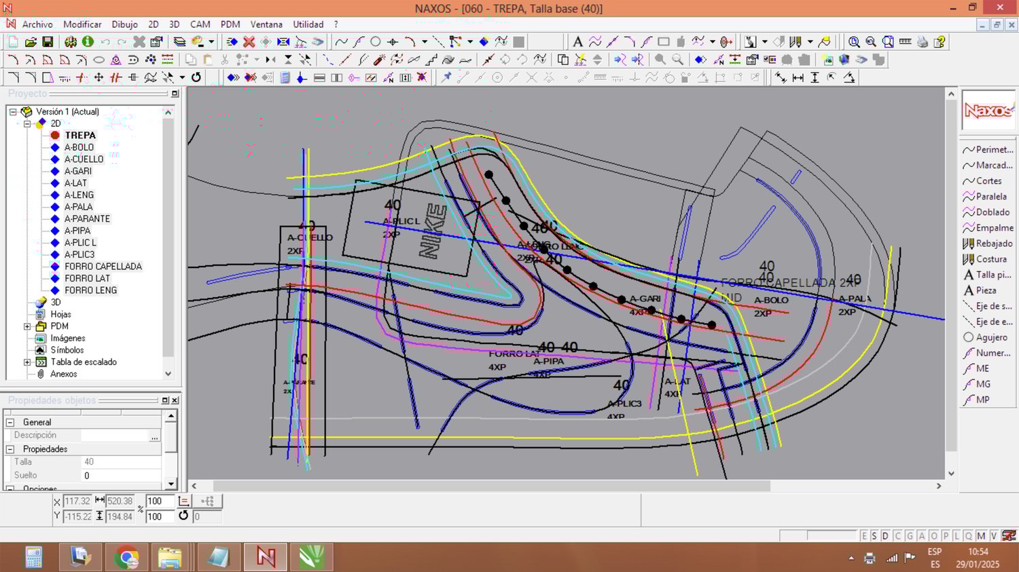Open the Modificar menu
The image size is (1019, 572).
coord(82,24)
